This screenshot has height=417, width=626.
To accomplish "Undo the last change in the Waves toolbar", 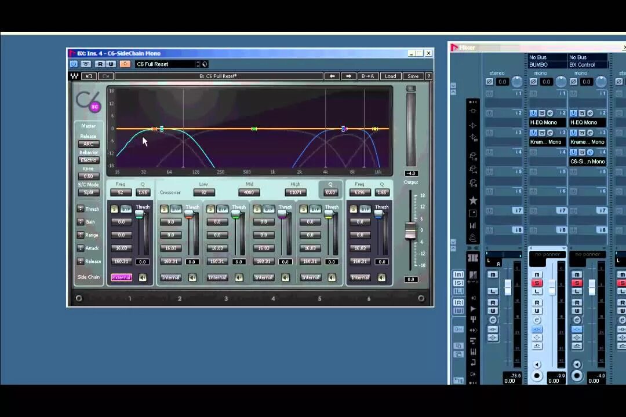I will [89, 76].
